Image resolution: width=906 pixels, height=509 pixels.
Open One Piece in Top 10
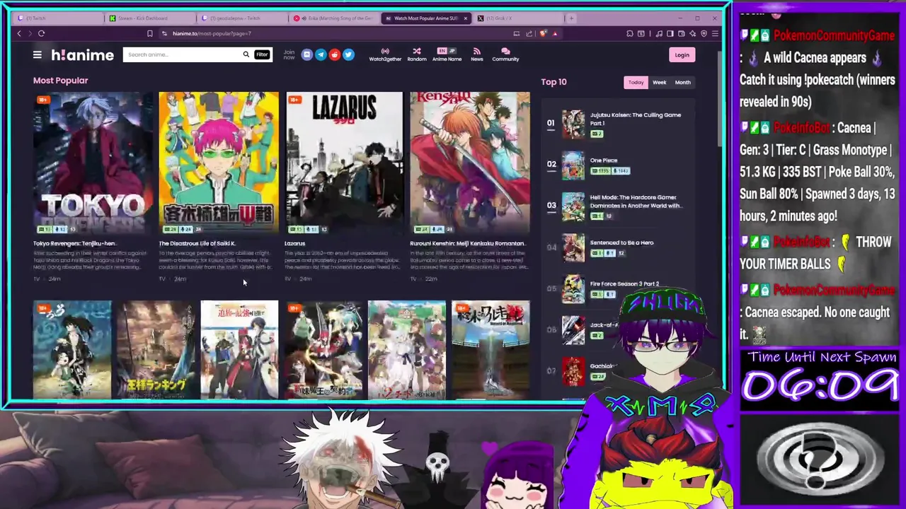[x=604, y=160]
